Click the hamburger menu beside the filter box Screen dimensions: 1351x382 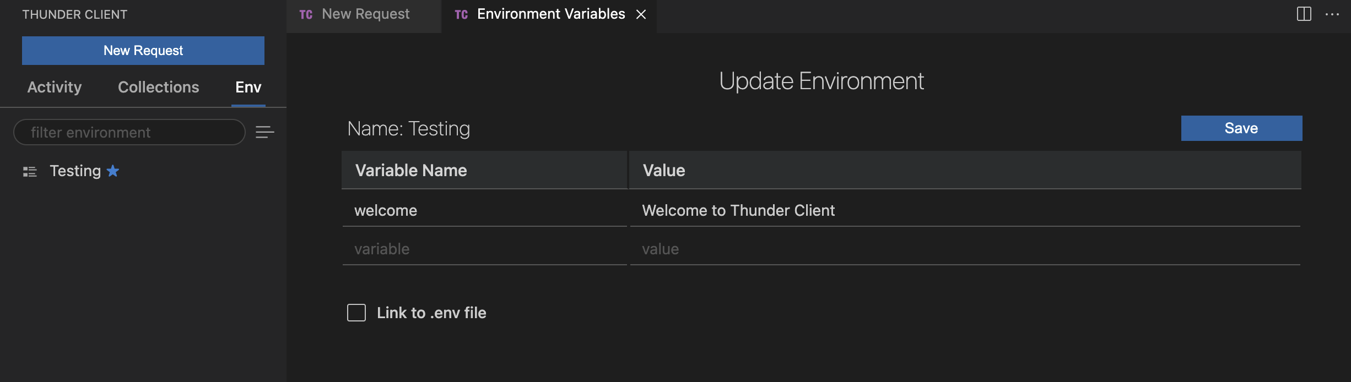coord(266,132)
